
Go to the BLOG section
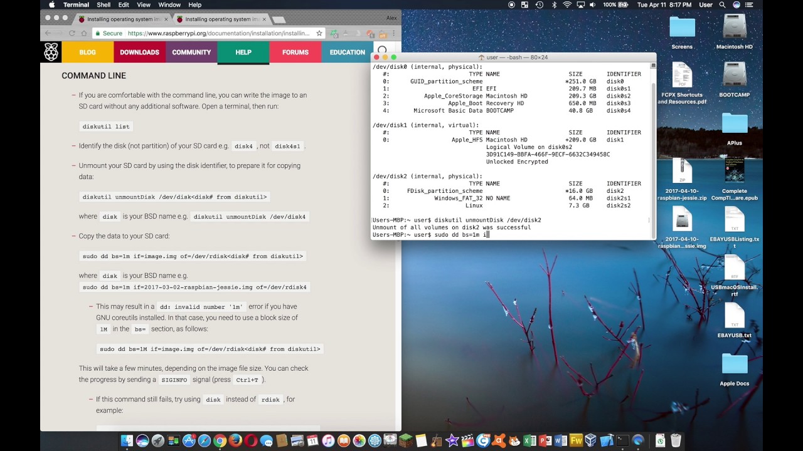[87, 52]
